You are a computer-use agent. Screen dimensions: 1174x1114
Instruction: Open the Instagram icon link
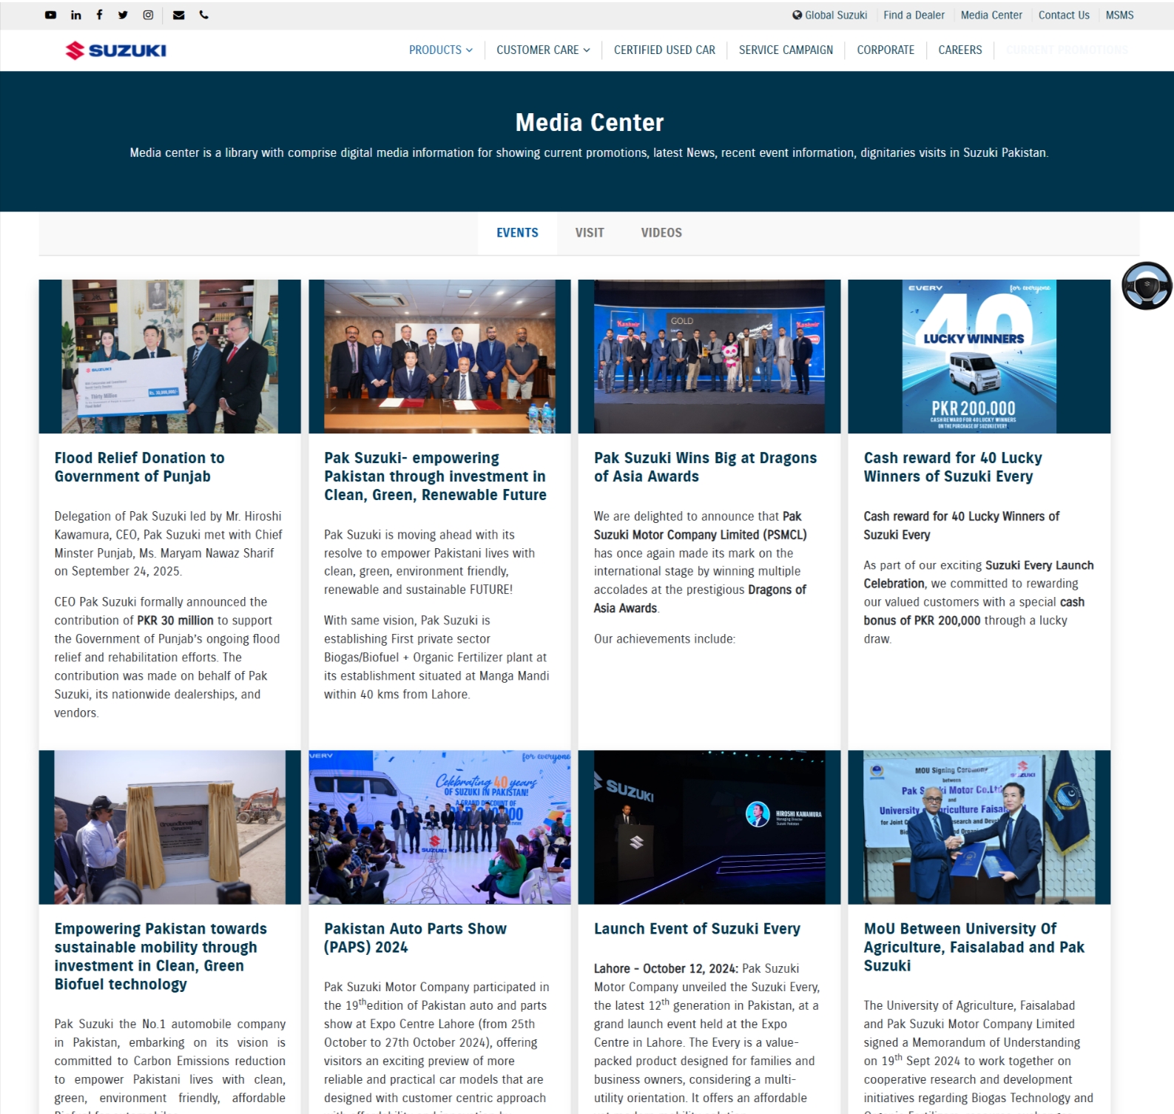(148, 15)
